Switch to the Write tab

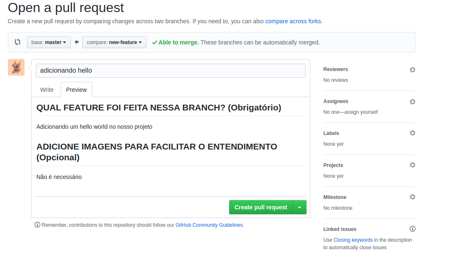point(47,89)
